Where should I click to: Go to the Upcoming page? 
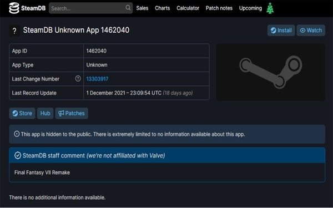pyautogui.click(x=250, y=8)
